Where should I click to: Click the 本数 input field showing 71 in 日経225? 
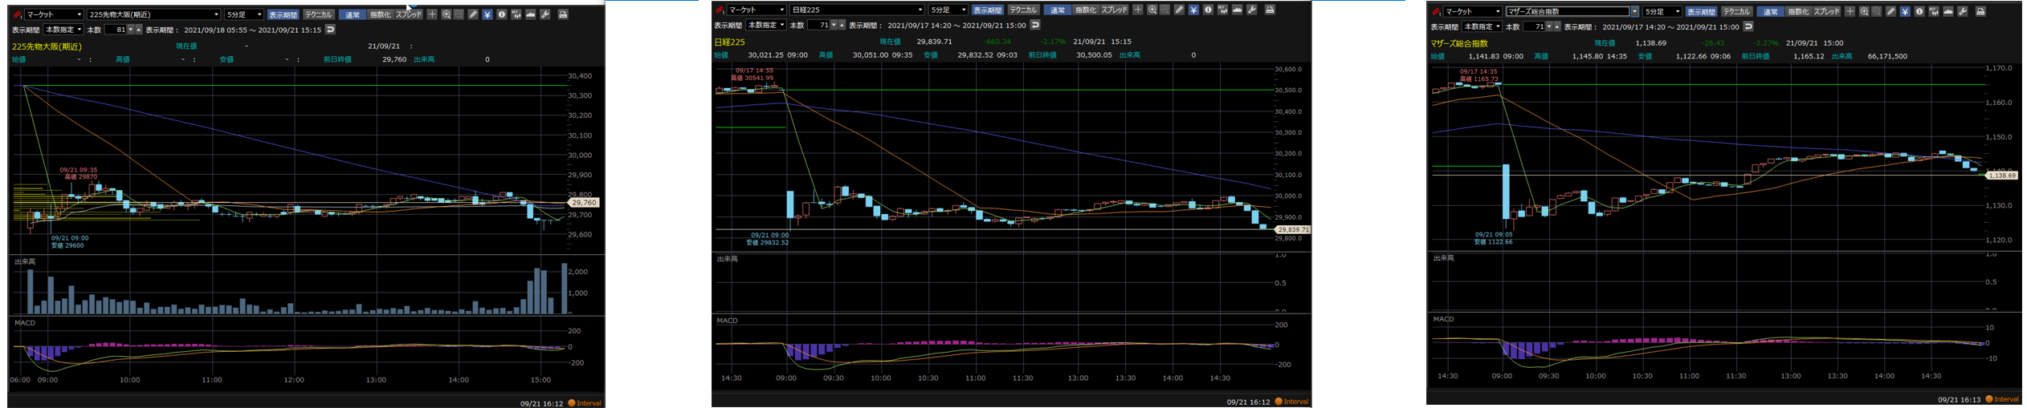[x=818, y=26]
